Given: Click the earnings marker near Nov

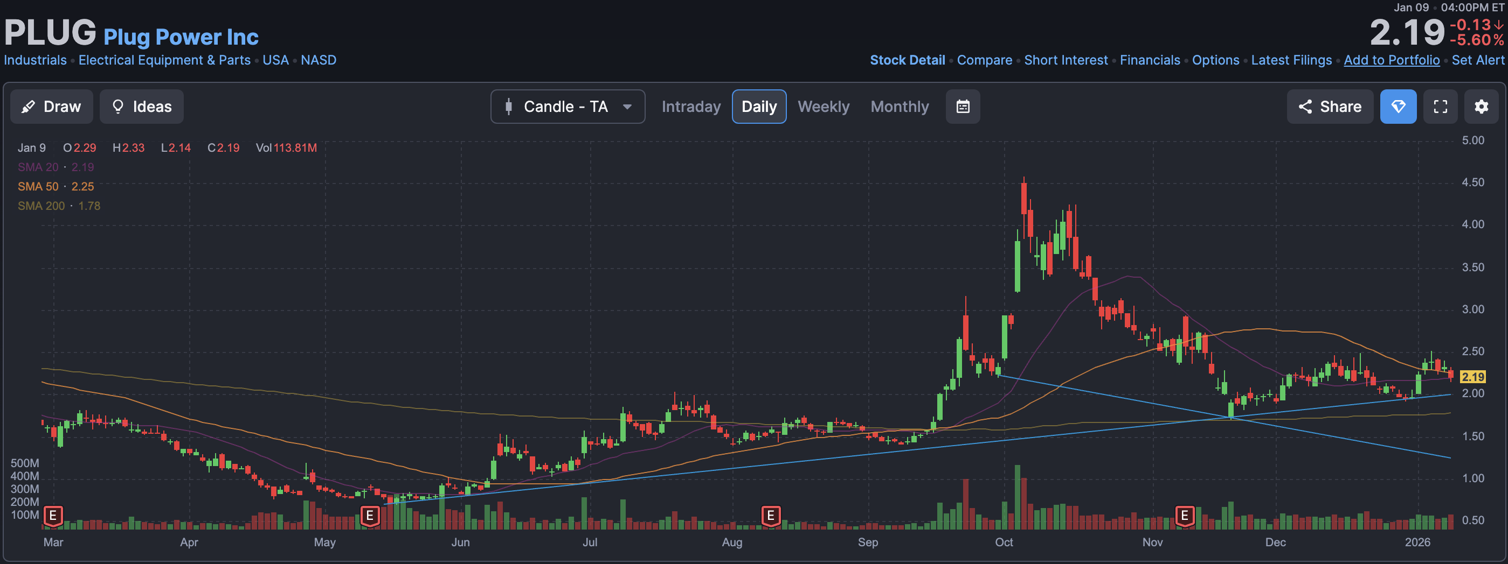Looking at the screenshot, I should click(1184, 516).
